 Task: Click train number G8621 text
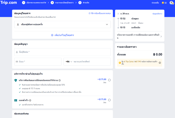(134, 23)
